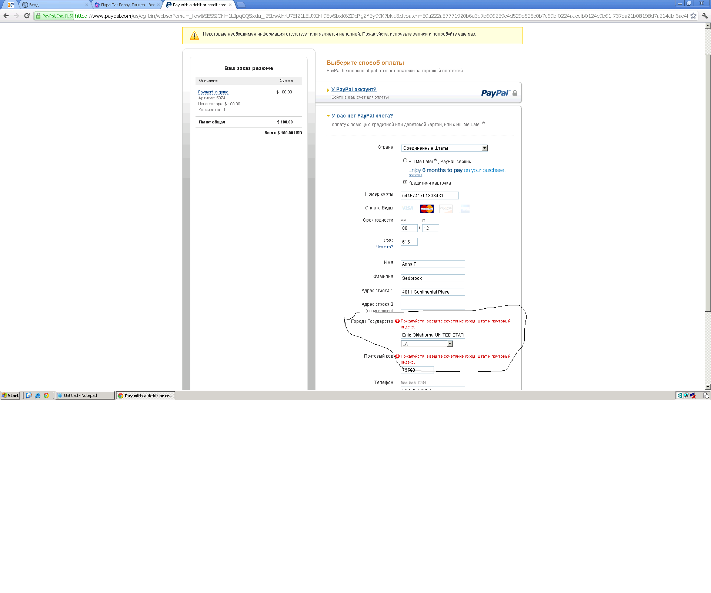Open Untitled - Notepad from taskbar

pyautogui.click(x=84, y=395)
